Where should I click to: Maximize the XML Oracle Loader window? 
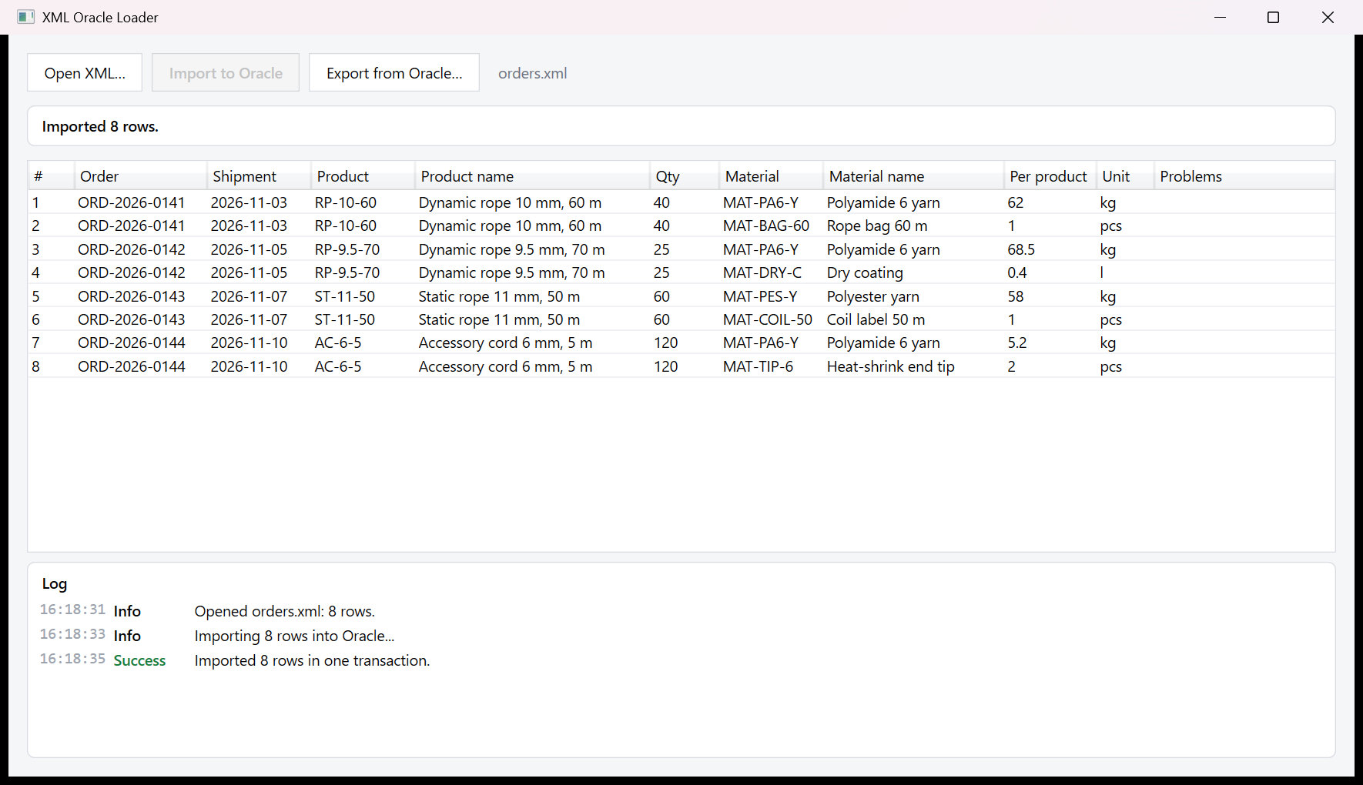click(x=1273, y=17)
